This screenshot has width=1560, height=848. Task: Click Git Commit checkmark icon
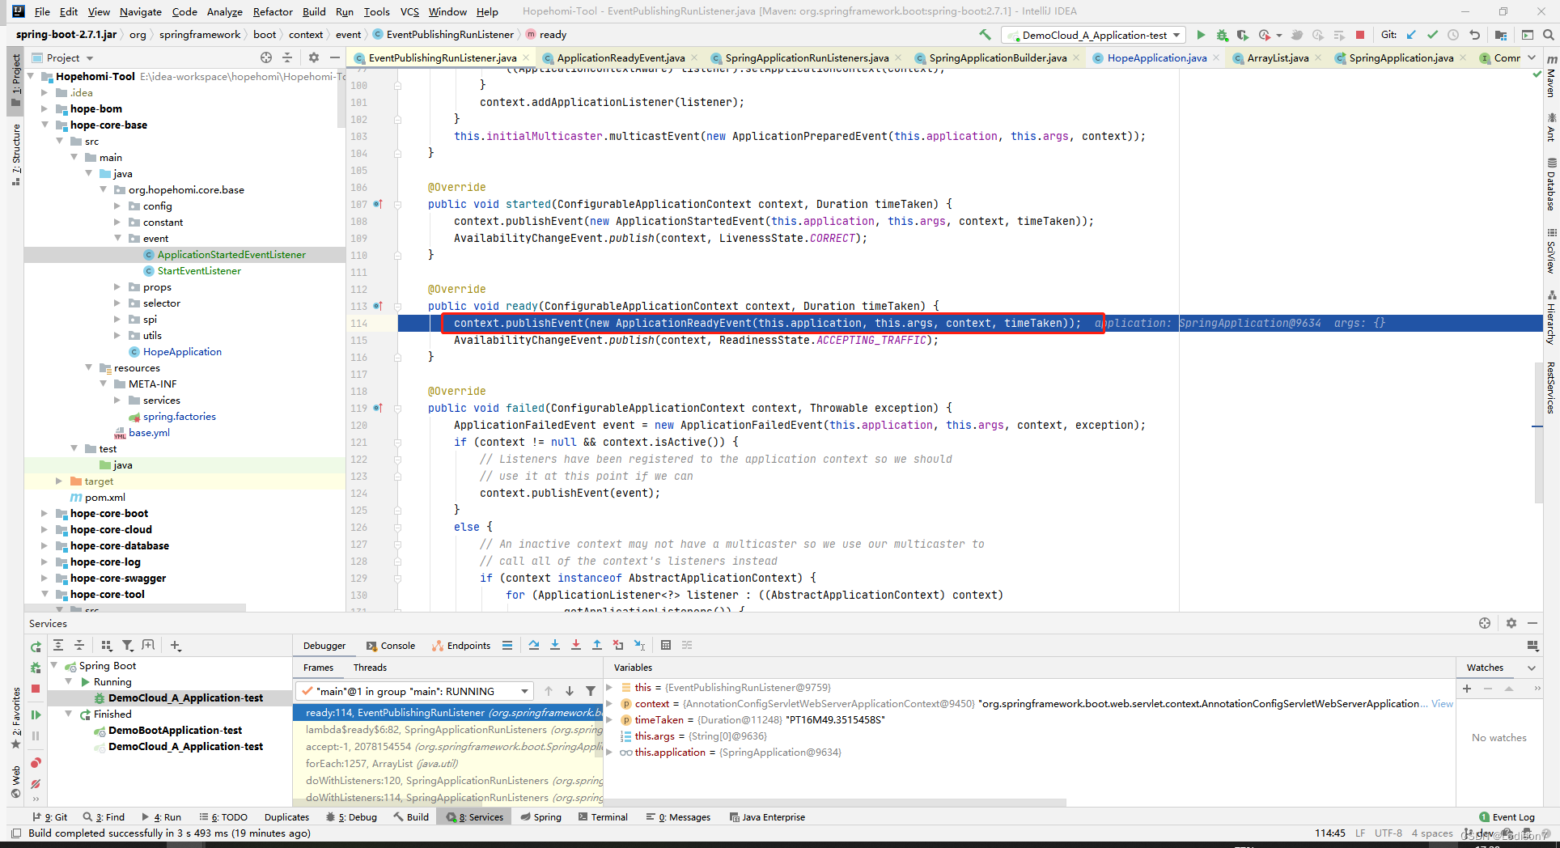pyautogui.click(x=1432, y=35)
